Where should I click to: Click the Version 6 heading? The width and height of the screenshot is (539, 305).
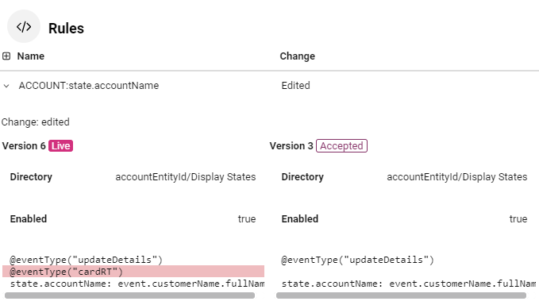click(24, 146)
